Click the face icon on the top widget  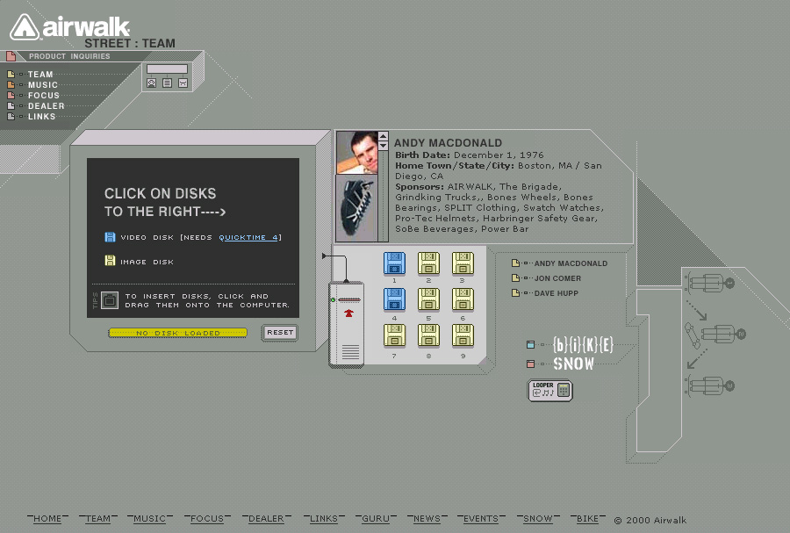[x=151, y=83]
